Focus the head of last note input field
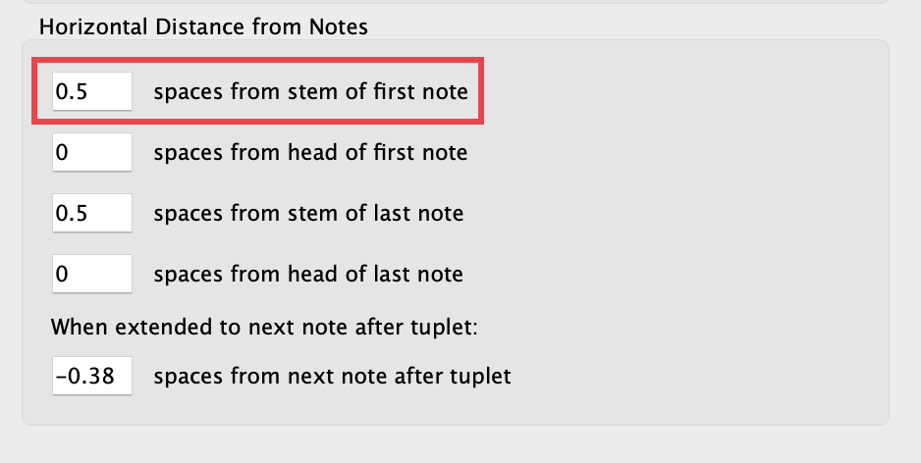 [91, 274]
